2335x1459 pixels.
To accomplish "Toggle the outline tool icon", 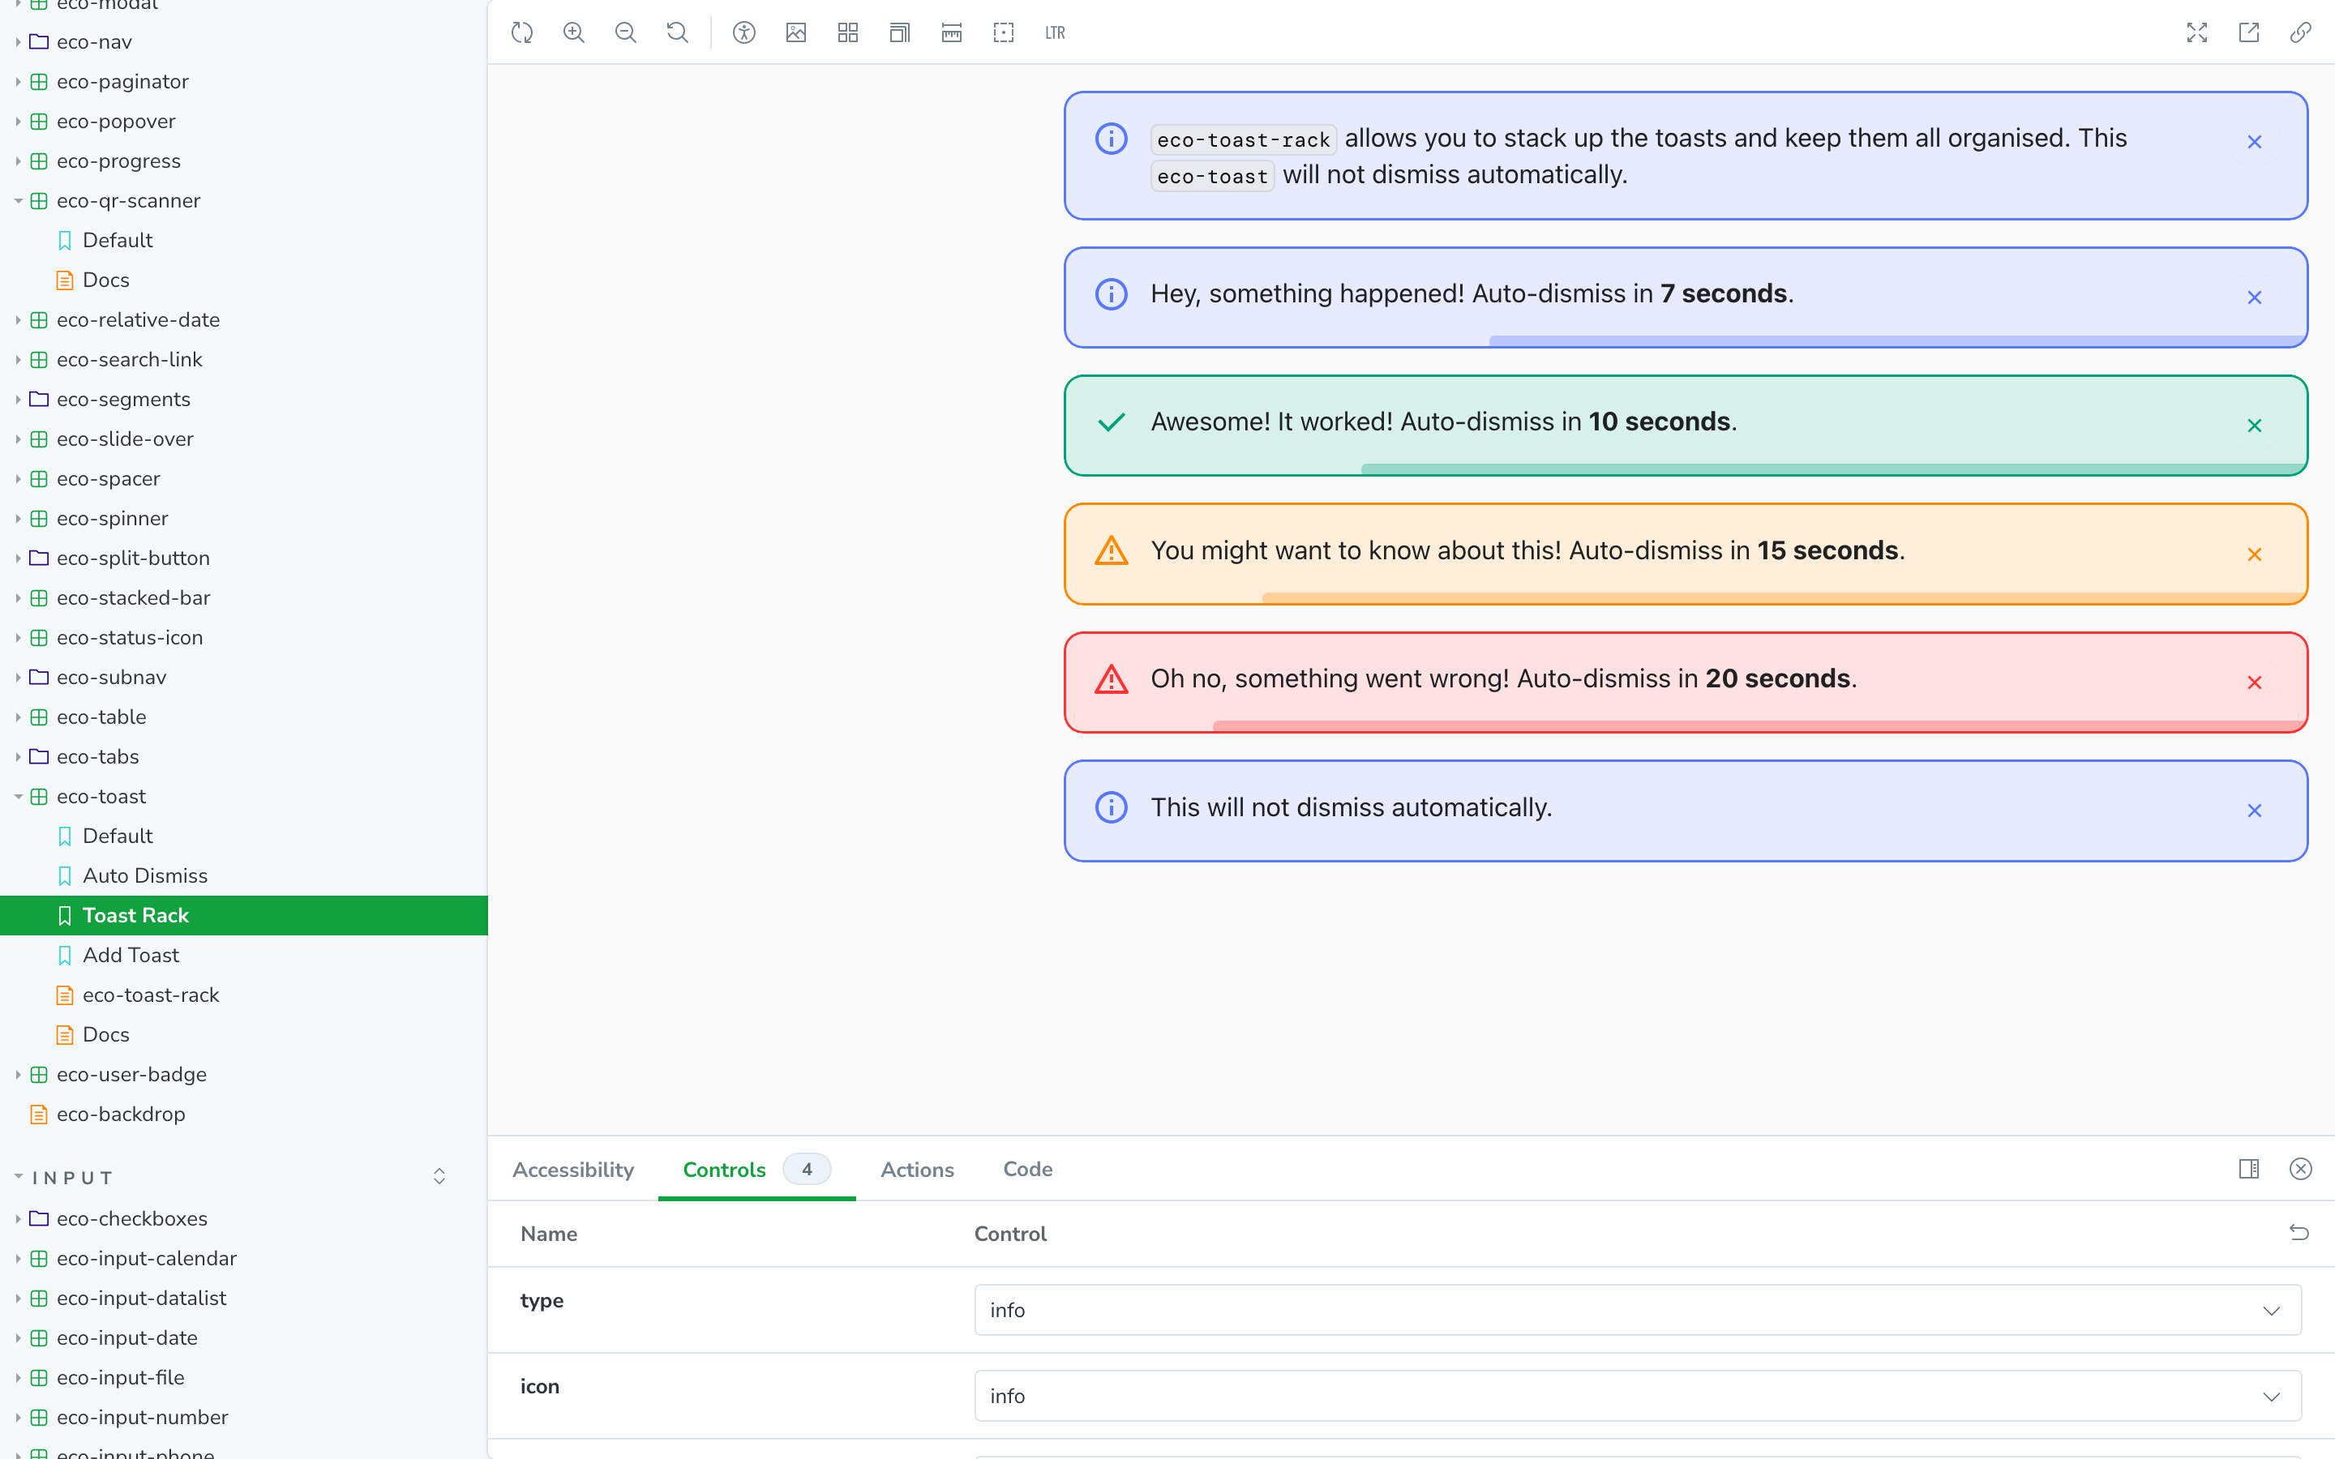I will pyautogui.click(x=1004, y=32).
